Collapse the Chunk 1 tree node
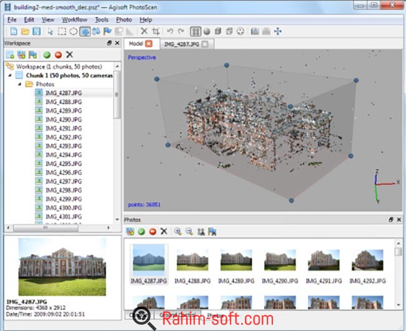The width and height of the screenshot is (406, 331). coord(10,75)
